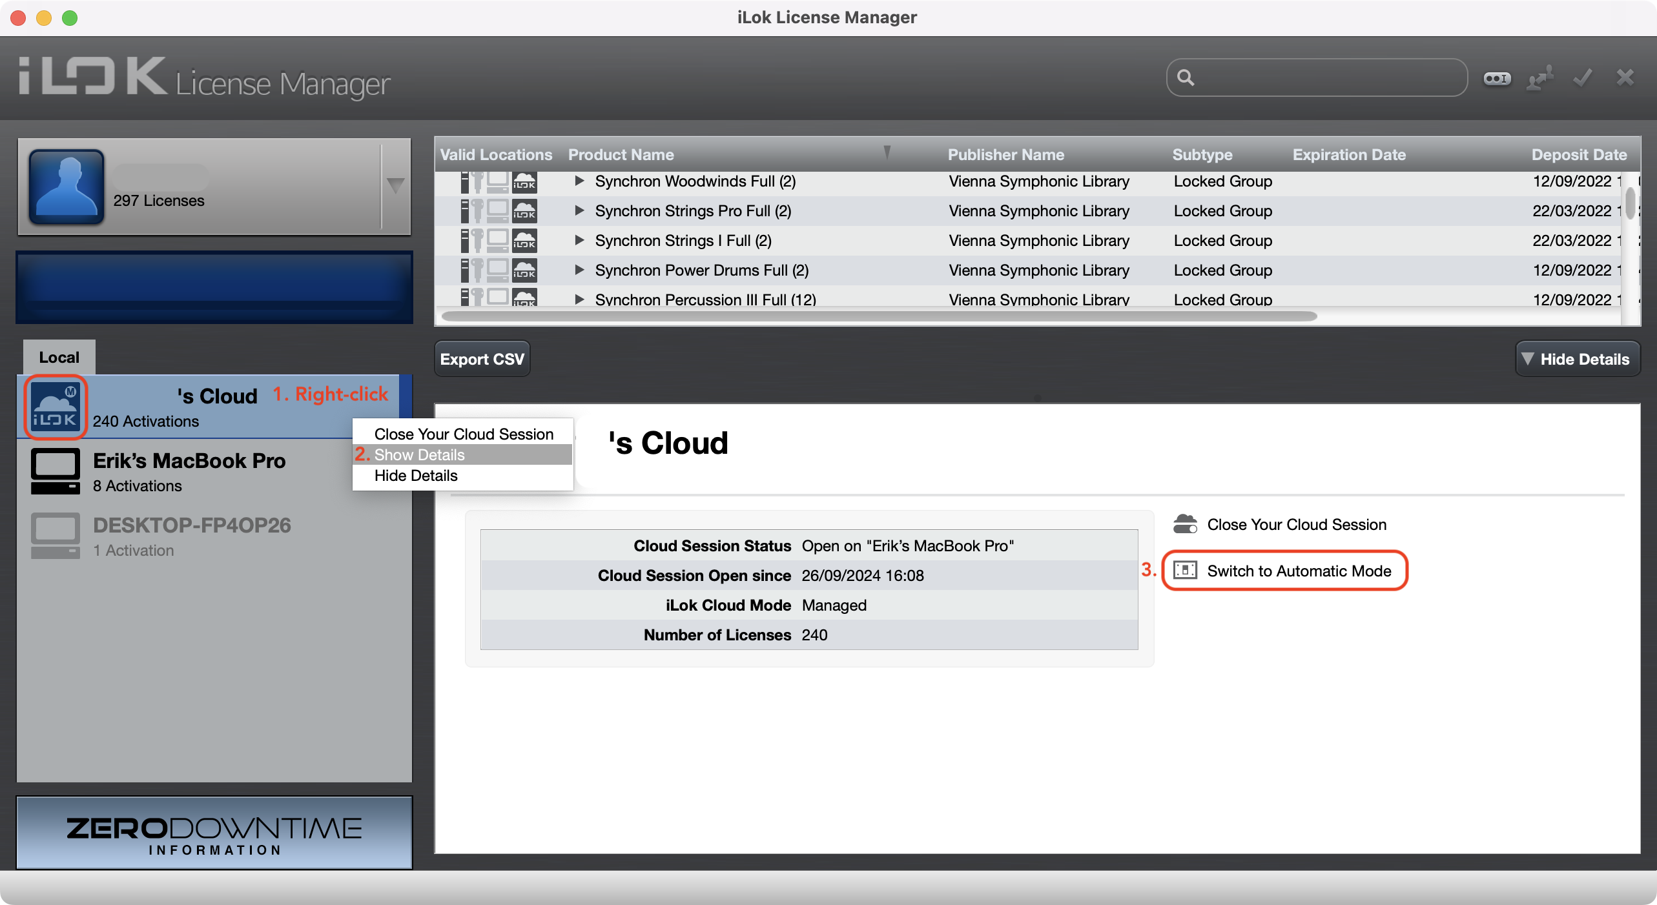Sort by the Valid Locations column header
Screen dimensions: 1657x905
(x=496, y=155)
